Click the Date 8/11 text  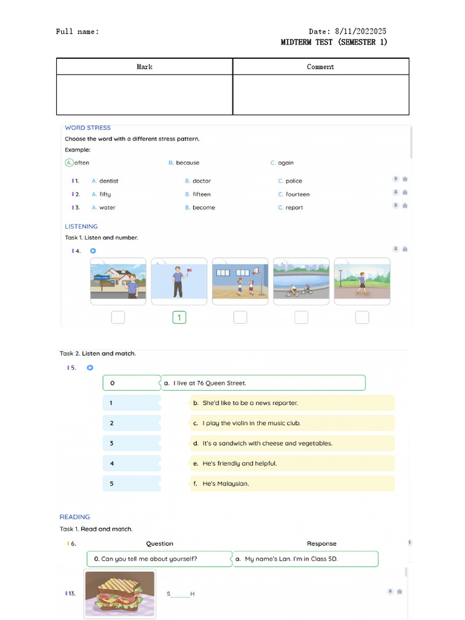pos(348,31)
